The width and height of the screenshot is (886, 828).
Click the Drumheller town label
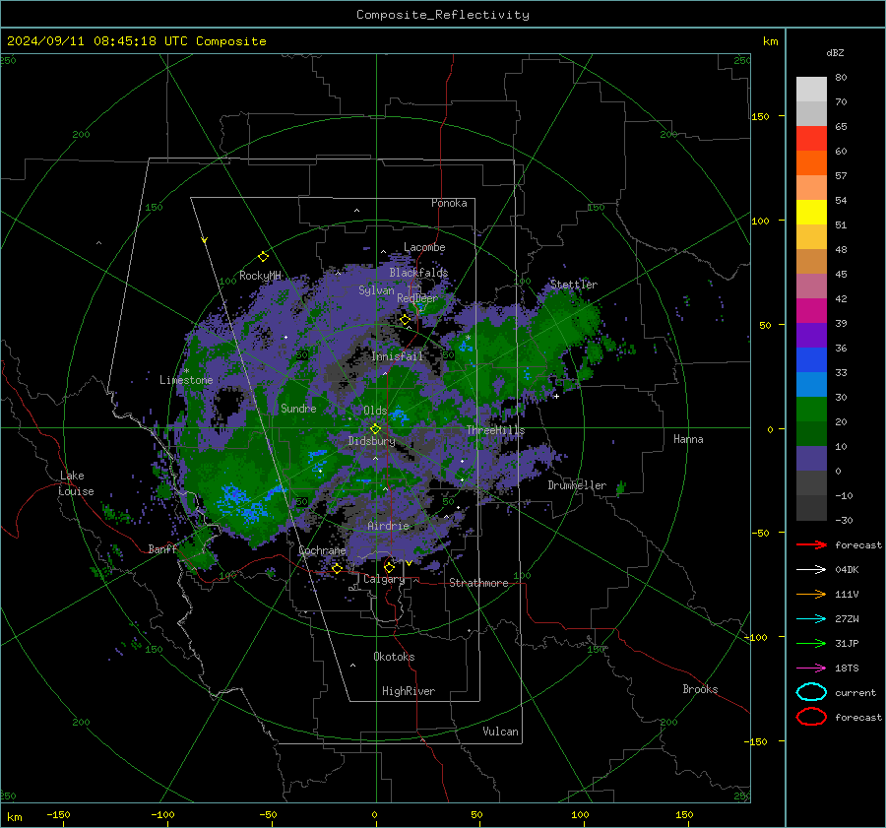[x=577, y=485]
